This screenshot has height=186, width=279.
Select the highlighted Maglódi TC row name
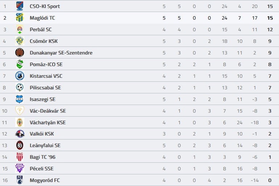click(42, 18)
